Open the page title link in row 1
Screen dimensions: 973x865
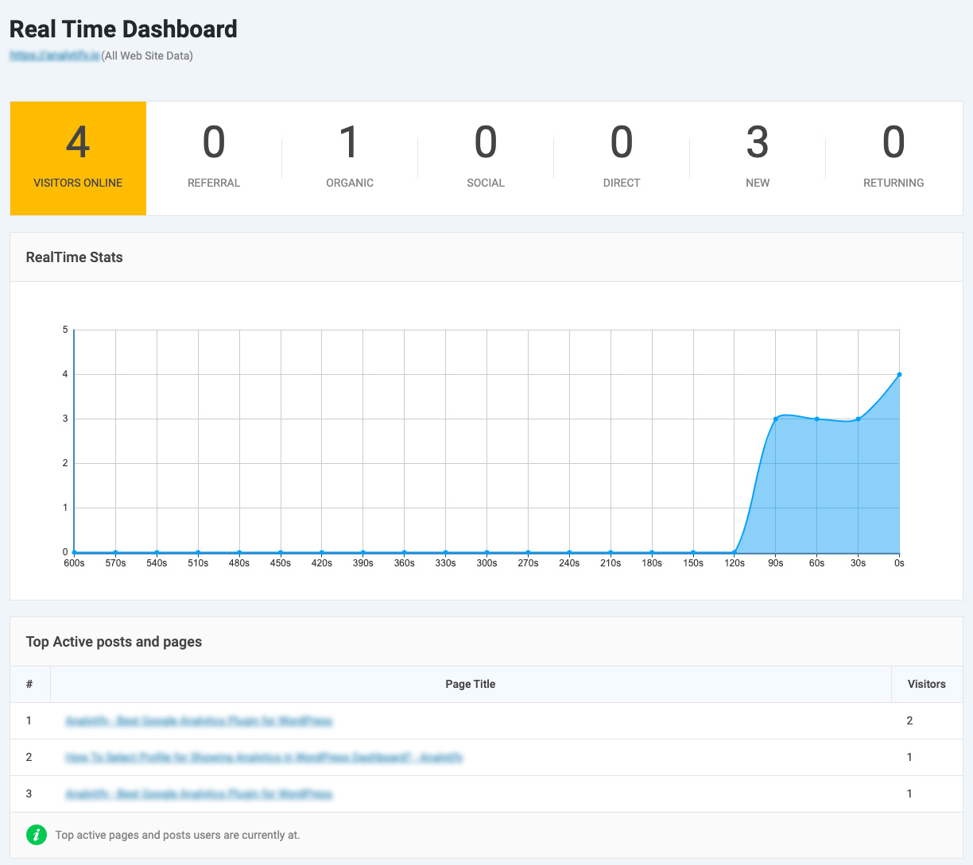click(x=199, y=721)
